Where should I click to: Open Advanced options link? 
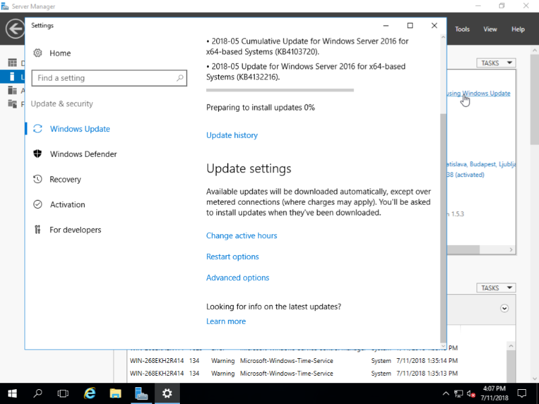tap(238, 277)
